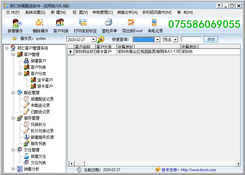This screenshot has width=245, height=175.
Task: Click the 打印信封标签 envelope icon
Action: pyautogui.click(x=83, y=23)
